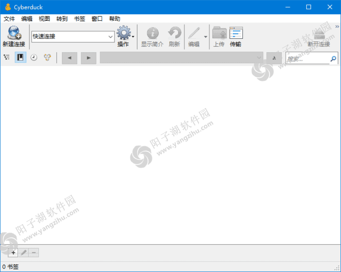Go to the parent folder with the up-arrow button
341x272 pixels.
[274, 58]
